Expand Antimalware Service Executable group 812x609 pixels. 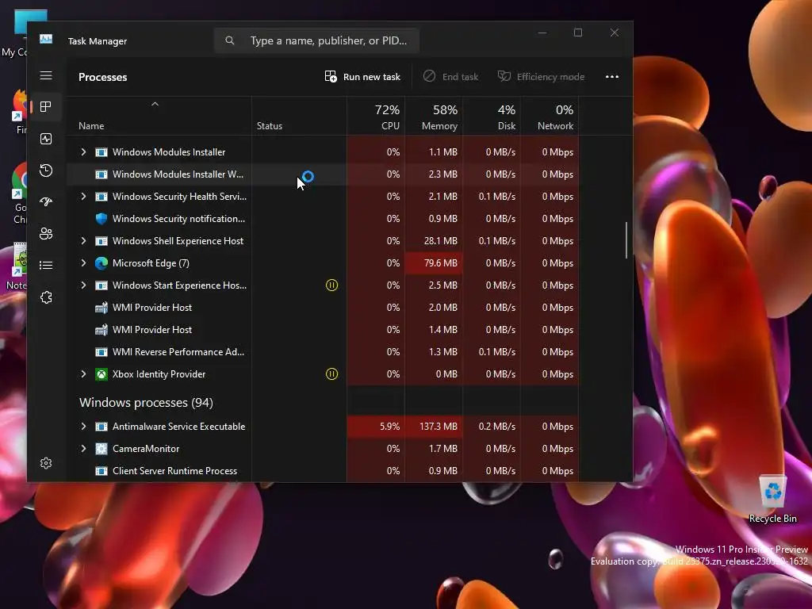(x=83, y=427)
